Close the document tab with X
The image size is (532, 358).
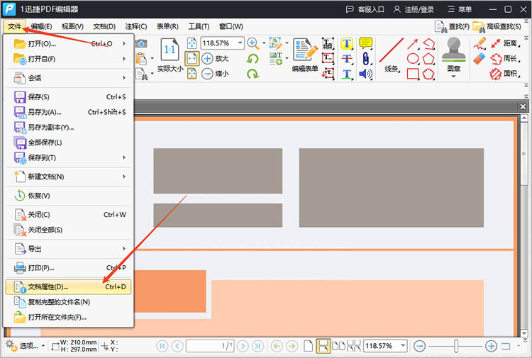[523, 107]
